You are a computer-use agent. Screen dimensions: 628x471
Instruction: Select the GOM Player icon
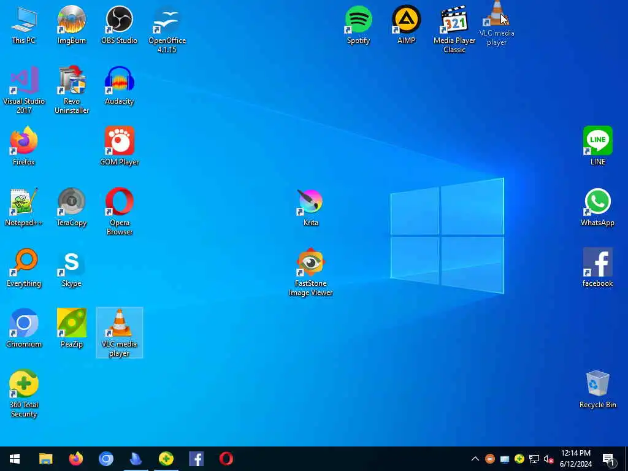(120, 147)
